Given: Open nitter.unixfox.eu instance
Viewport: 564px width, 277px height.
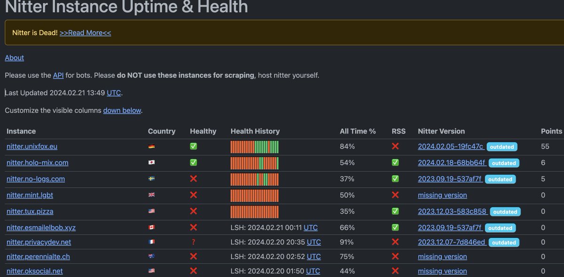Looking at the screenshot, I should click(32, 146).
